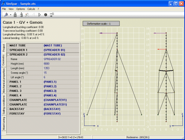Edit the Lift angle value 6
This screenshot has height=140, width=185.
(x=61, y=77)
